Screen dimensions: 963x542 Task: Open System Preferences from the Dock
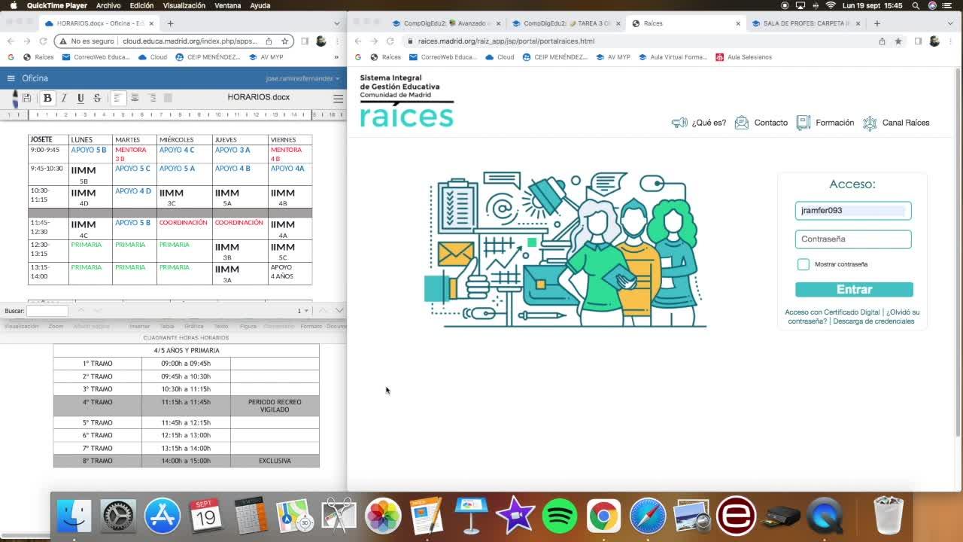click(x=118, y=516)
